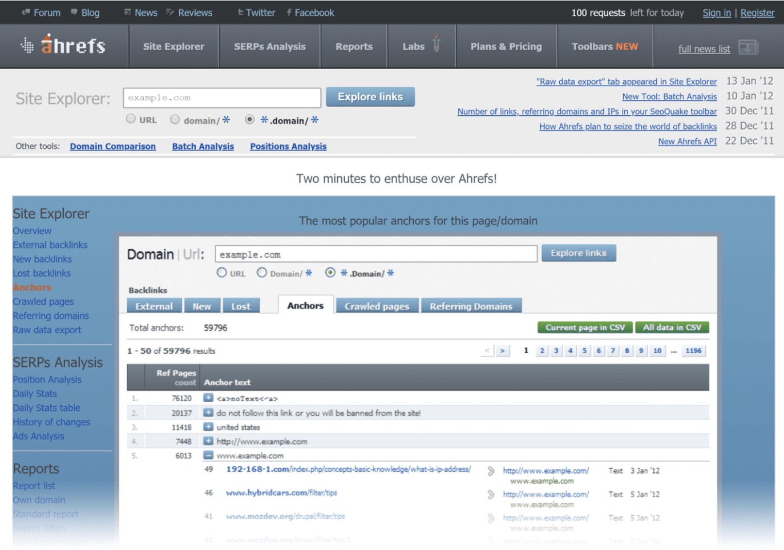This screenshot has width=784, height=550.
Task: Open Referring domains in sidebar
Action: click(51, 316)
